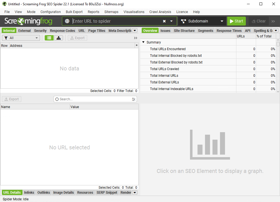This screenshot has height=202, width=280.
Task: Show more bottom tabs dropdown
Action: [135, 192]
